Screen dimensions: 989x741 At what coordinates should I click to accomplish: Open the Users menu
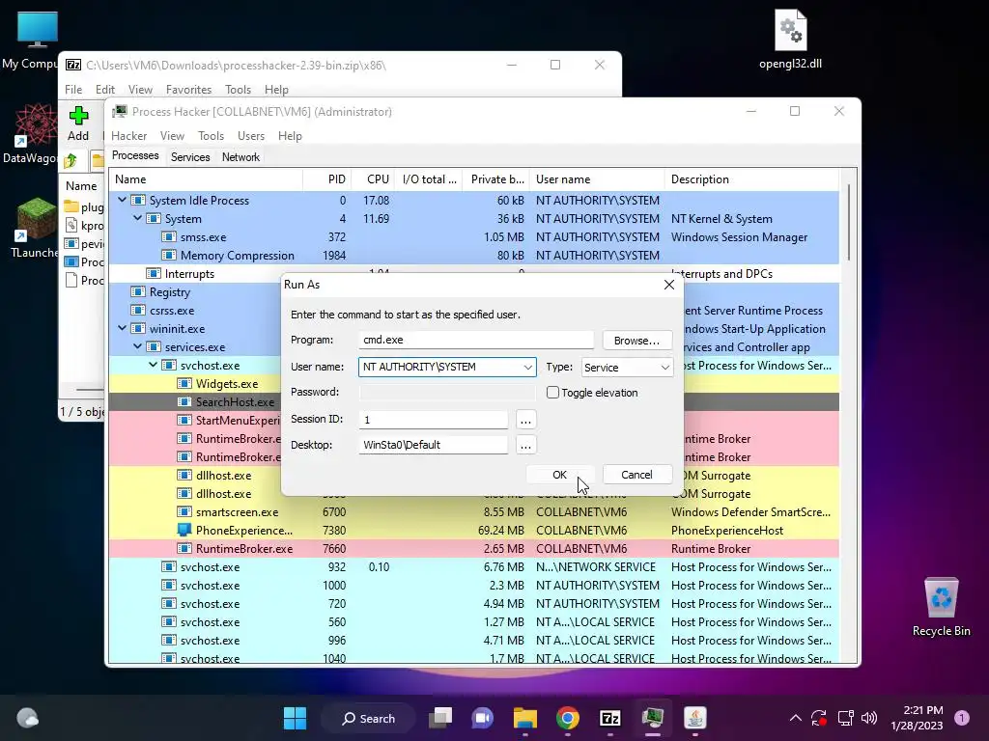coord(251,136)
